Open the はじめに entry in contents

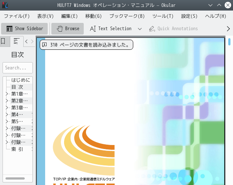coord(21,80)
